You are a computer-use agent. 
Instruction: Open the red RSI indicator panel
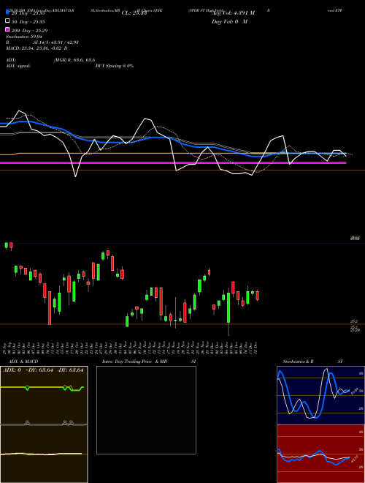[320, 454]
